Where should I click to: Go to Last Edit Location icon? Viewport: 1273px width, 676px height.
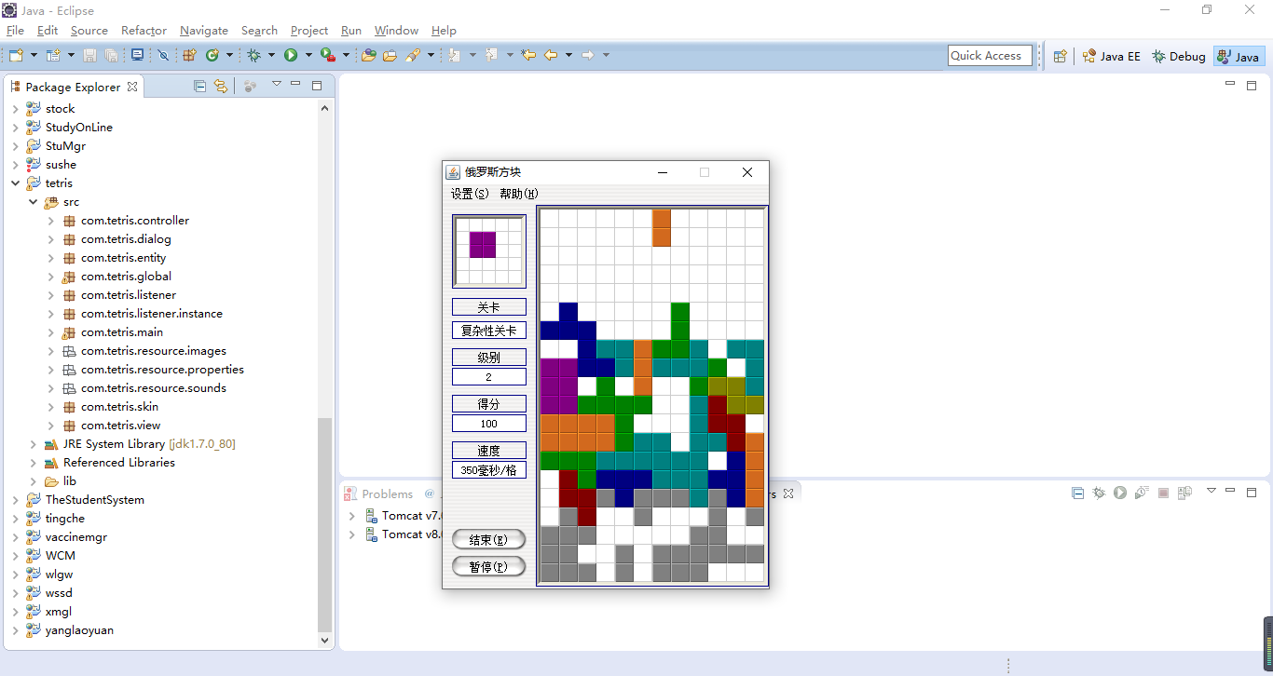point(528,56)
